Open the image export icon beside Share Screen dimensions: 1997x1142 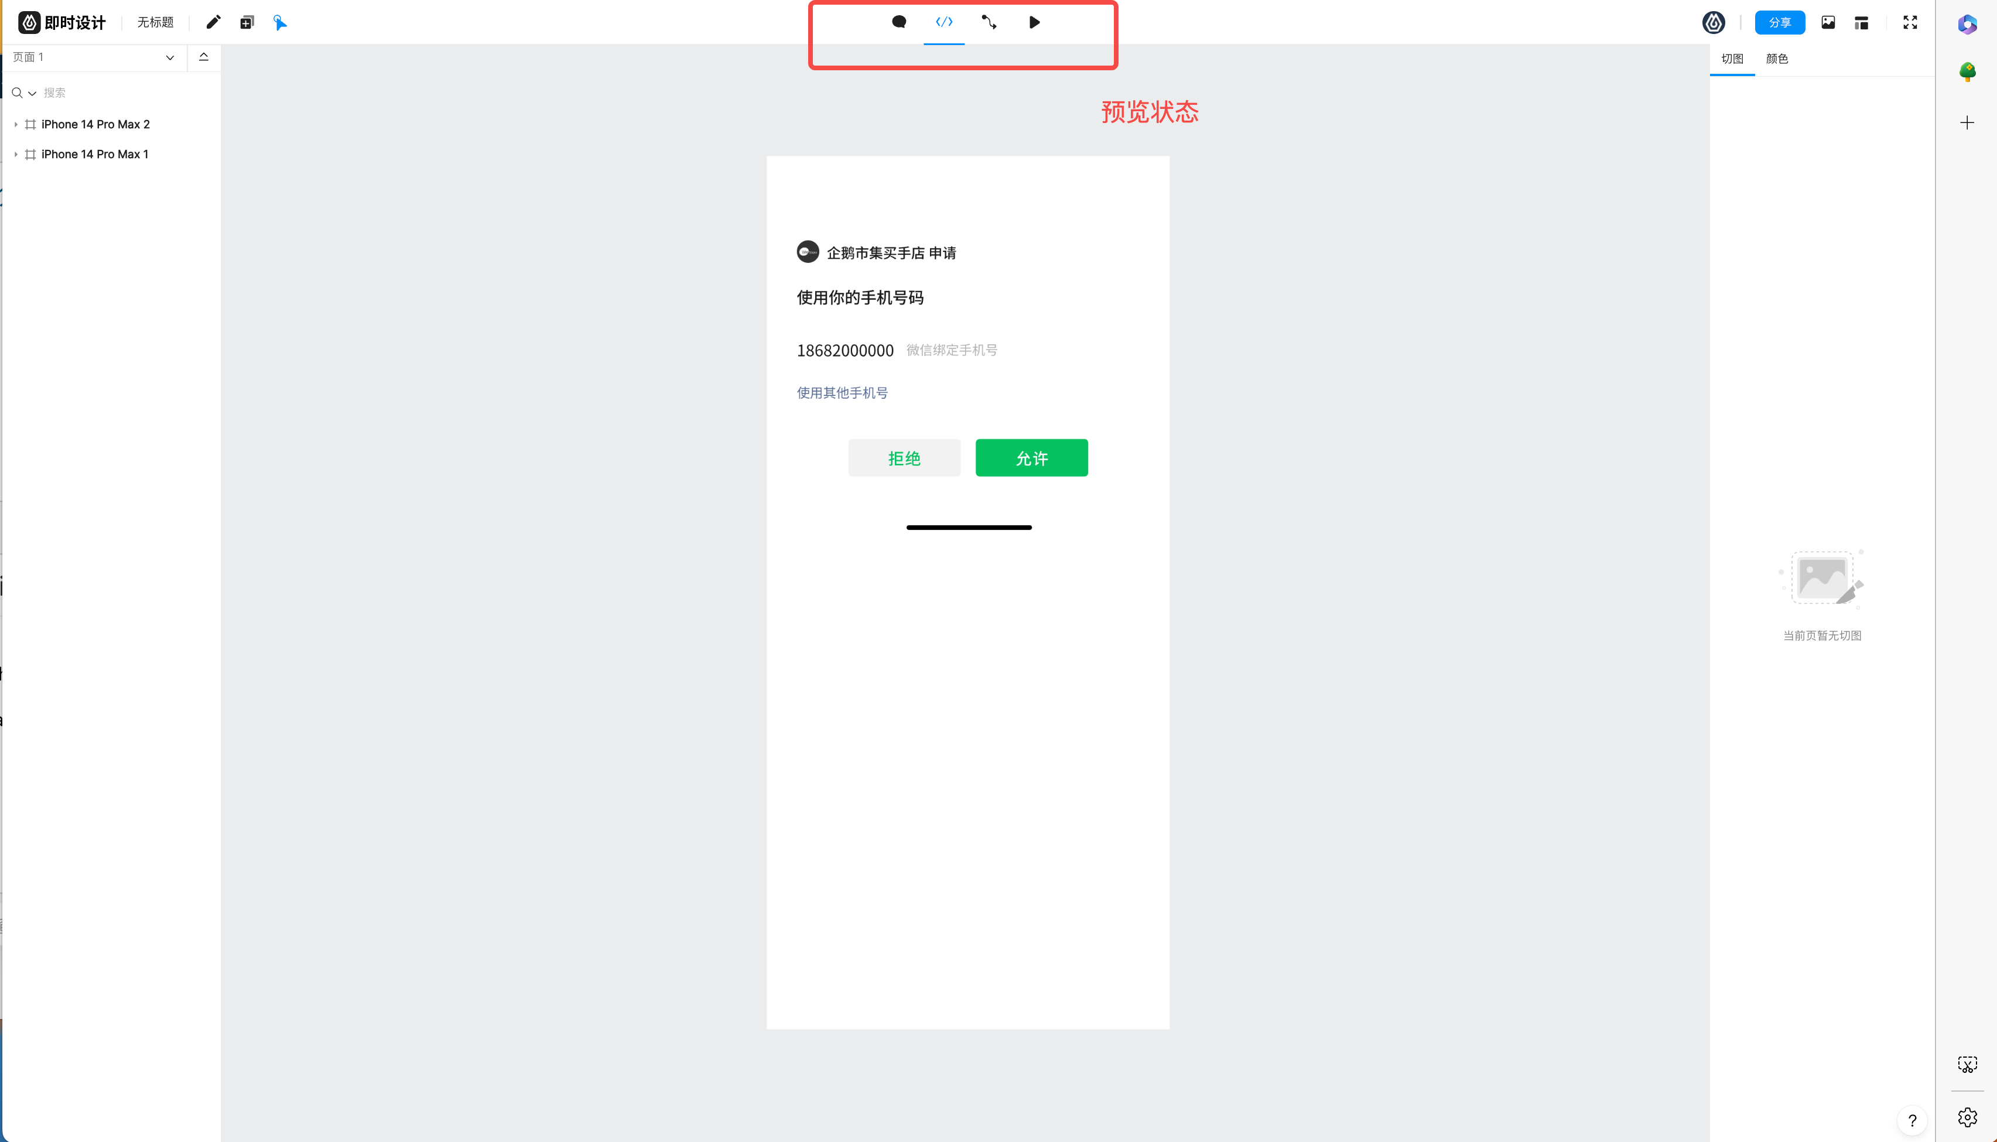[1828, 22]
